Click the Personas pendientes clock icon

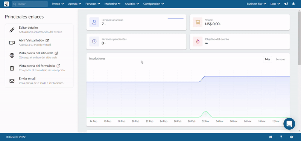(94, 41)
